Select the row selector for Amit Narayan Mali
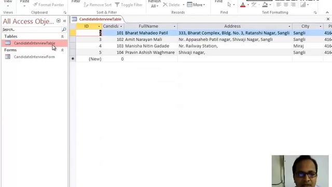The width and height of the screenshot is (332, 187). (x=73, y=39)
